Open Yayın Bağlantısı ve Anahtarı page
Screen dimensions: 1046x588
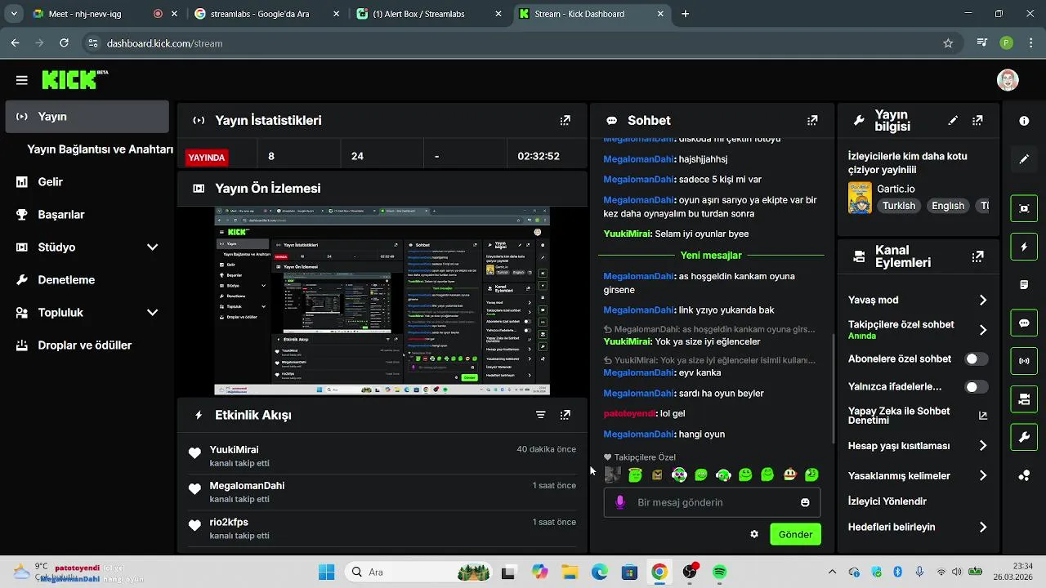click(100, 149)
